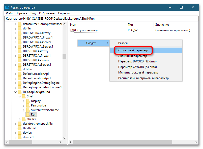The height and width of the screenshot is (149, 203).
Task: Click the SwitchPowerScheme folder icon
Action: pos(28,110)
